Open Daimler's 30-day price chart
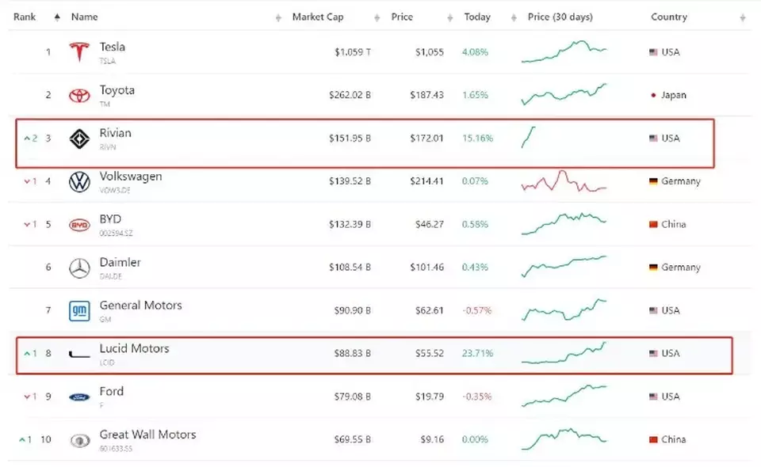Screen dimensions: 761x467 point(564,267)
